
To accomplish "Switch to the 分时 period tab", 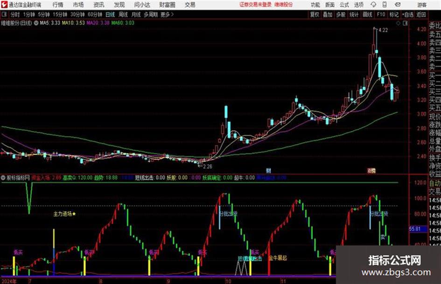I will 15,14.
